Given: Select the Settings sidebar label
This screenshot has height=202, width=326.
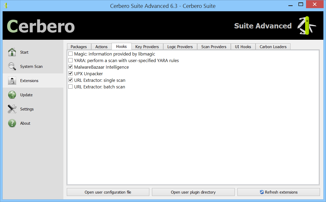Looking at the screenshot, I should click(27, 109).
